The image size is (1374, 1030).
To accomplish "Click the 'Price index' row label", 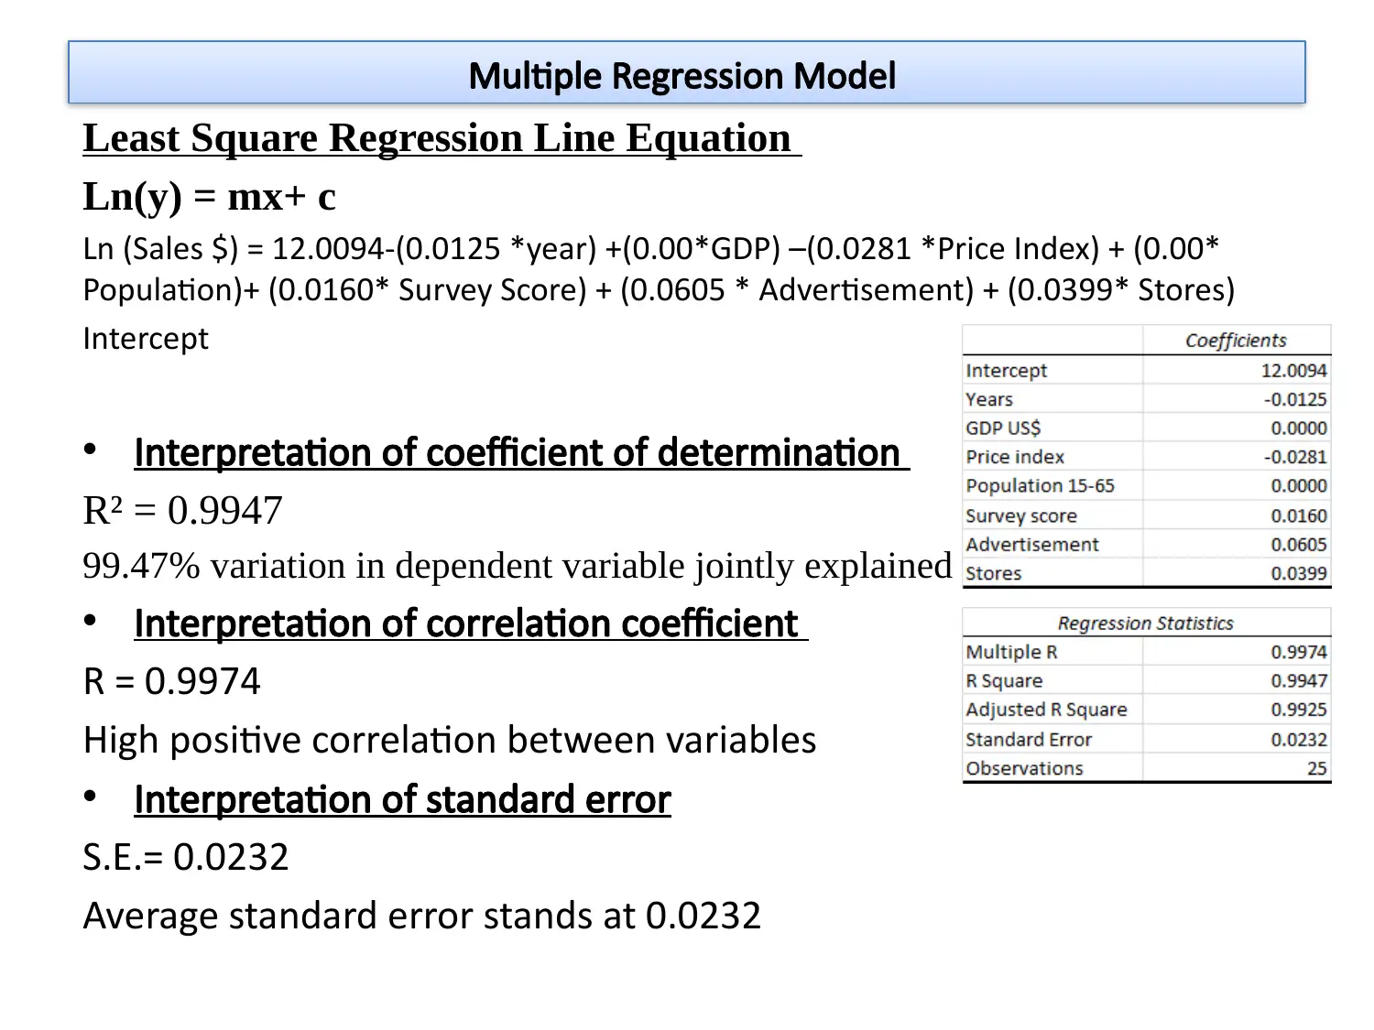I will [1015, 457].
